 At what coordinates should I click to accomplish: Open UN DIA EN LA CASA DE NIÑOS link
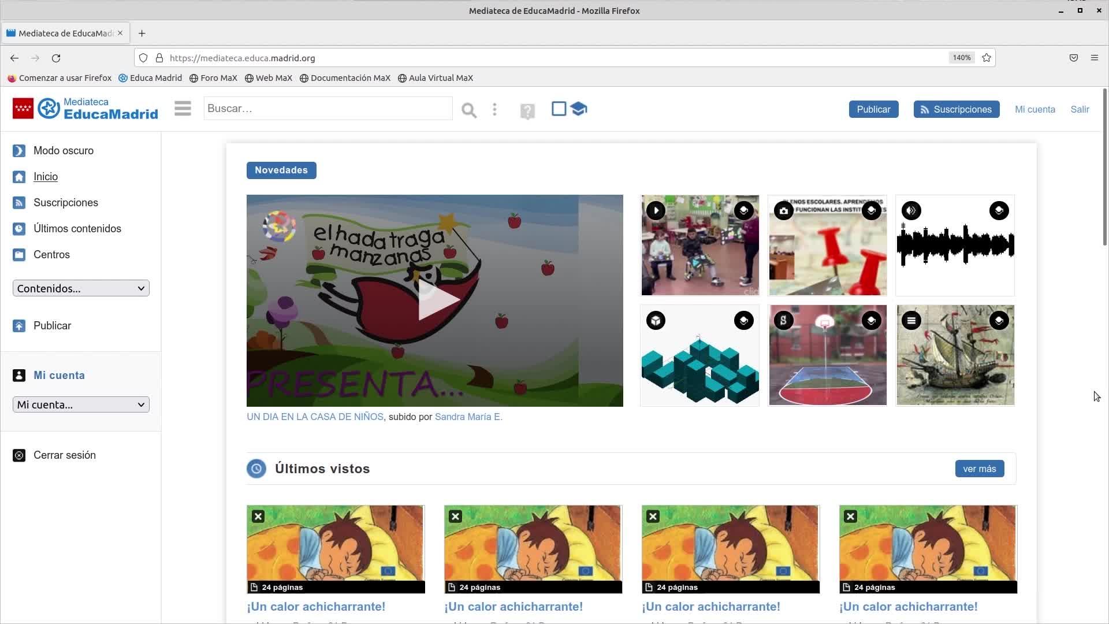point(315,417)
